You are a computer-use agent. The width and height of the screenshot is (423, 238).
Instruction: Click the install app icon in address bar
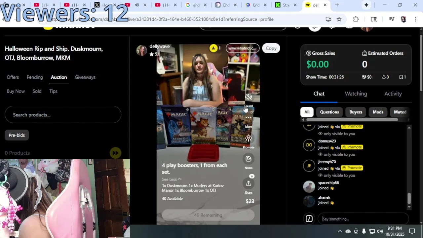tap(328, 19)
